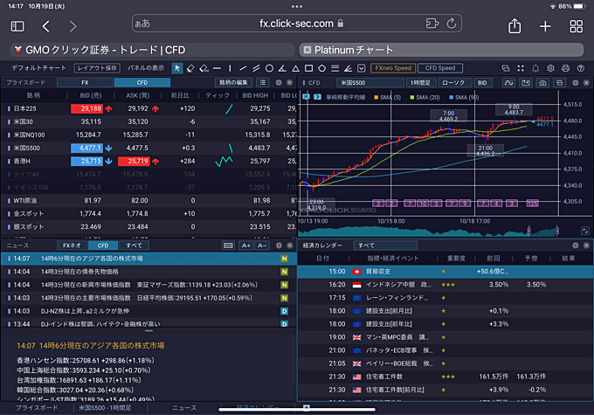The image size is (594, 415).
Task: Open the BID price type dropdown
Action: 482,83
